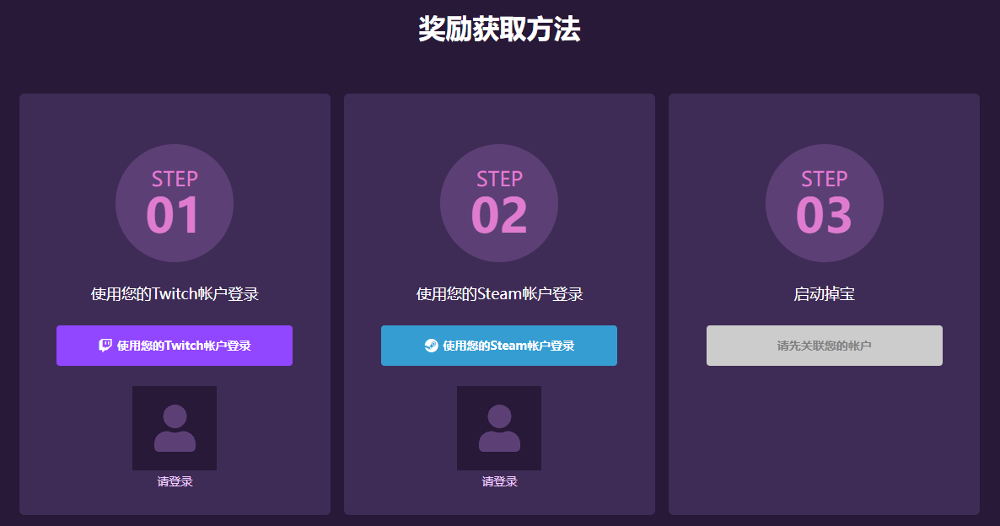
Task: Click the white 使用您的Steam帐户登录 heading text
Action: 499,294
